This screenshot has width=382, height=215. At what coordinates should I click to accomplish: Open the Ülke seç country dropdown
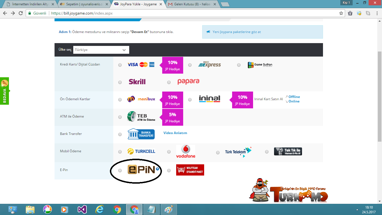click(101, 50)
